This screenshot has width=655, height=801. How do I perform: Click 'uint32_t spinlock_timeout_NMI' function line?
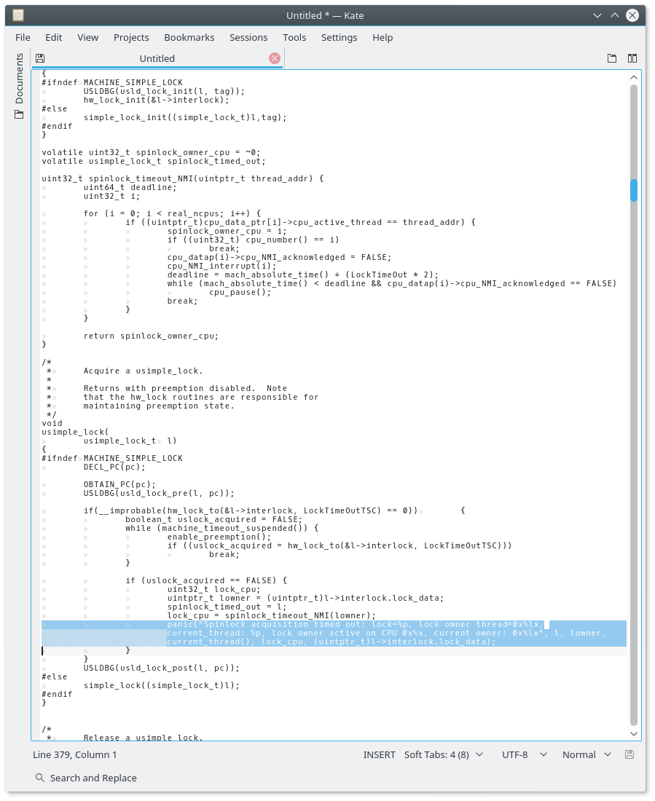coord(183,178)
